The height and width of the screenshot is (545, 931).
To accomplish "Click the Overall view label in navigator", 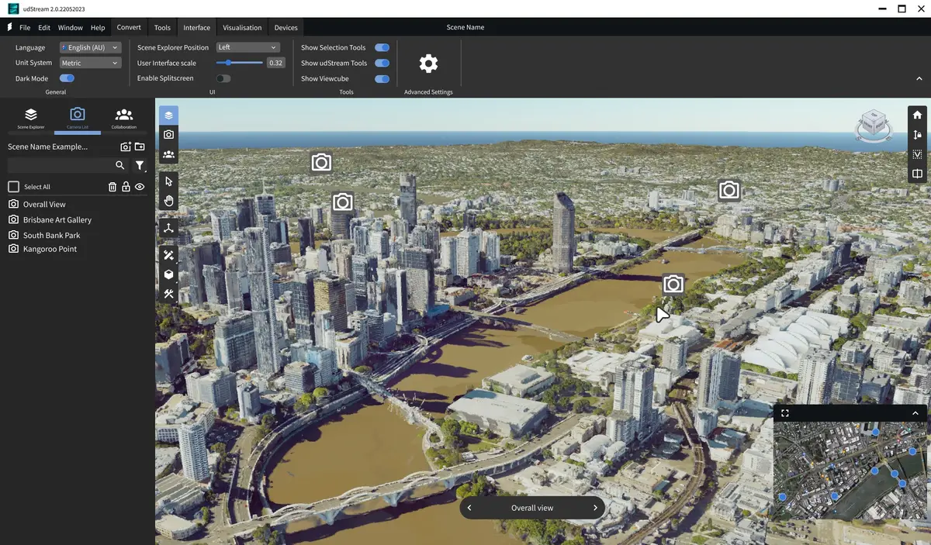I will [532, 508].
